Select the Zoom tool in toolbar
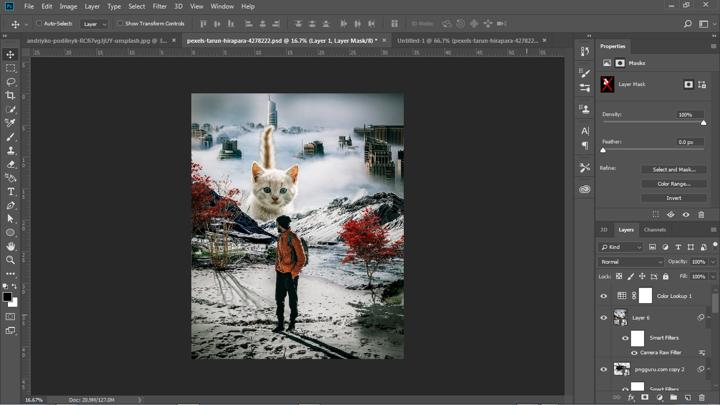720x405 pixels. [10, 260]
